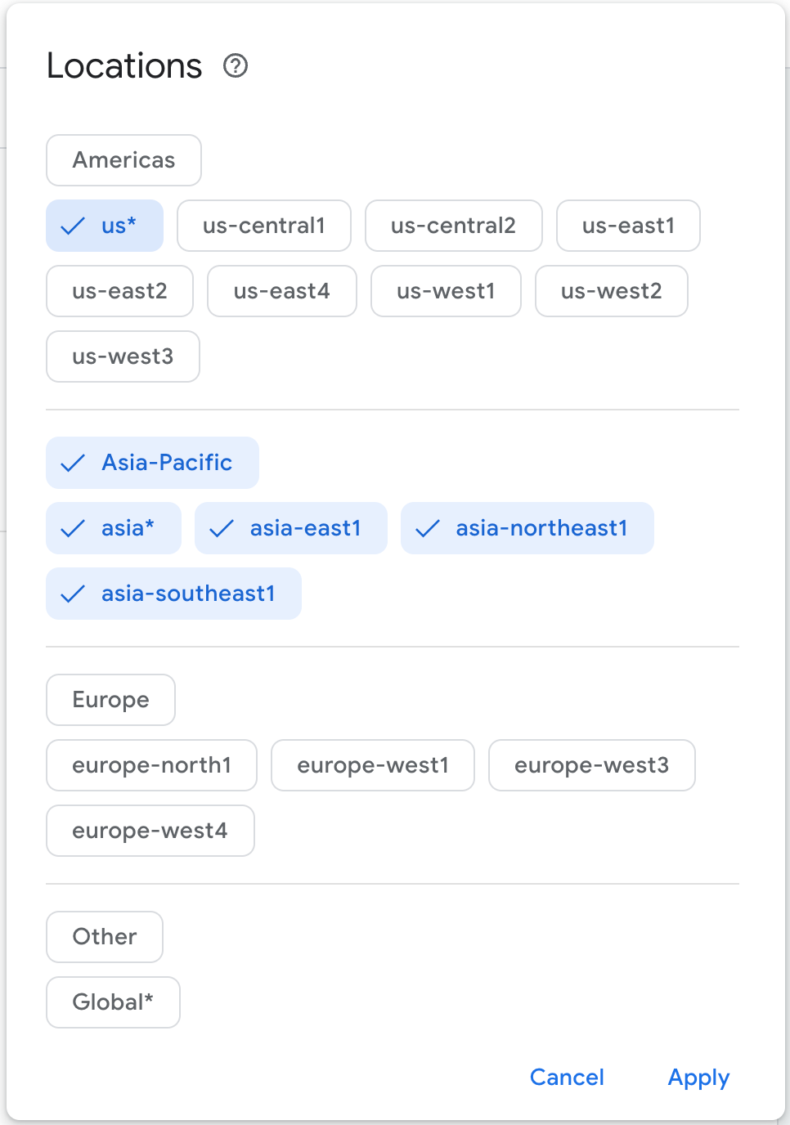The height and width of the screenshot is (1125, 790).
Task: Click the checkmark in the asia* chip
Action: [x=74, y=528]
